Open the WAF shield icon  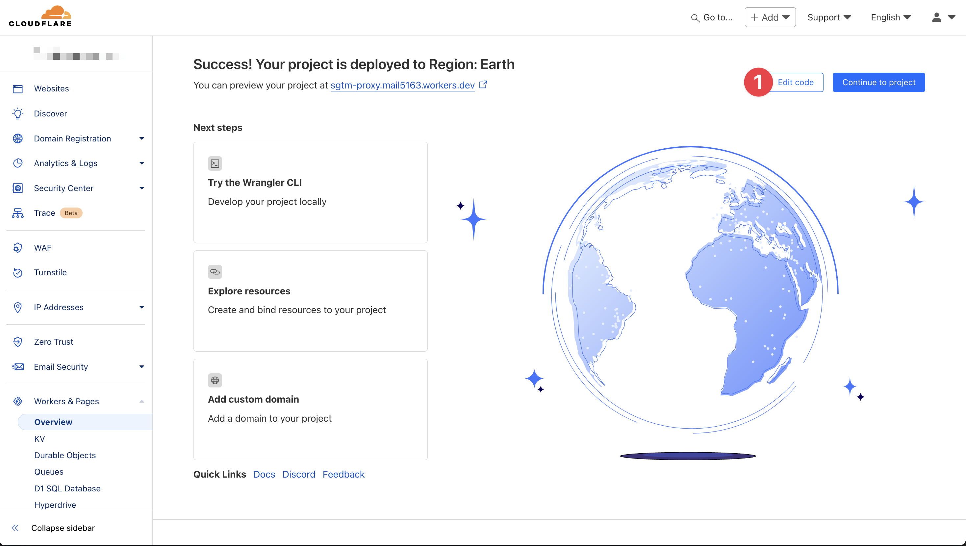coord(18,248)
